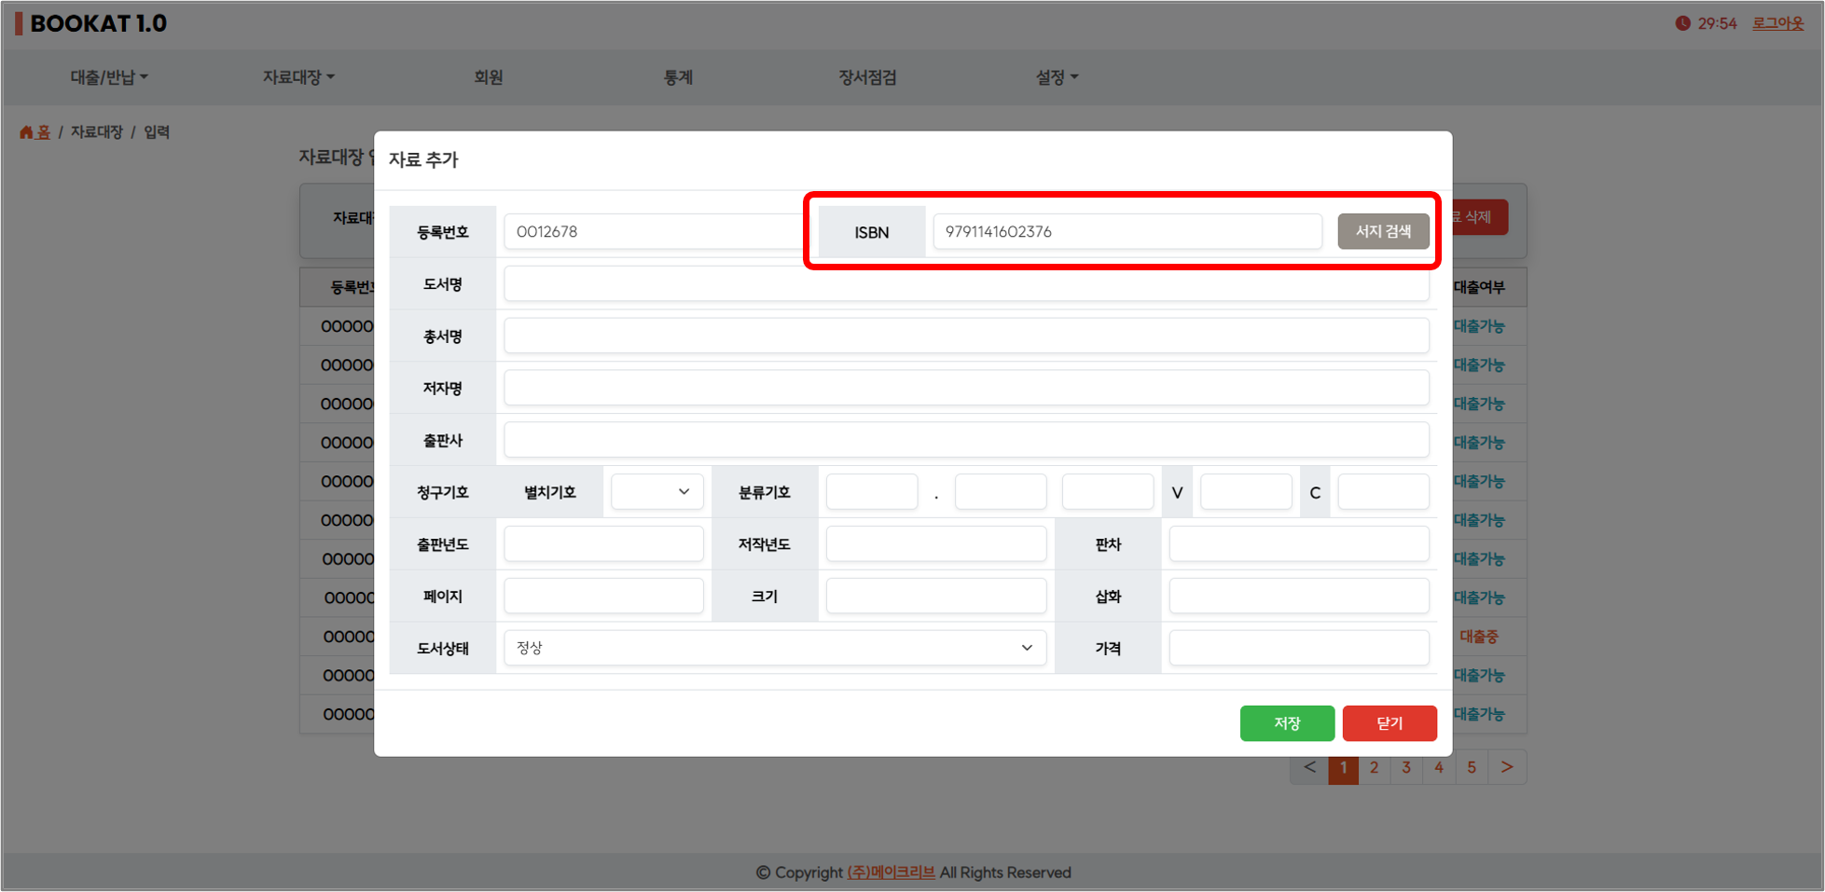Click the next page arrow
The image size is (1825, 892).
(1506, 768)
